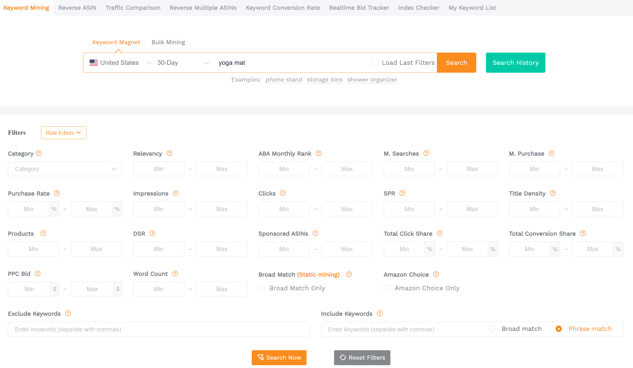The image size is (633, 368).
Task: Select the Broad match radio button
Action: 492,329
